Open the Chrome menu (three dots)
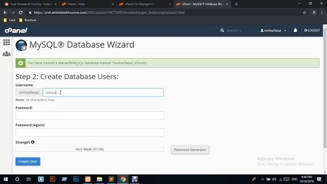Viewport: 327px width, 184px height. click(x=322, y=12)
